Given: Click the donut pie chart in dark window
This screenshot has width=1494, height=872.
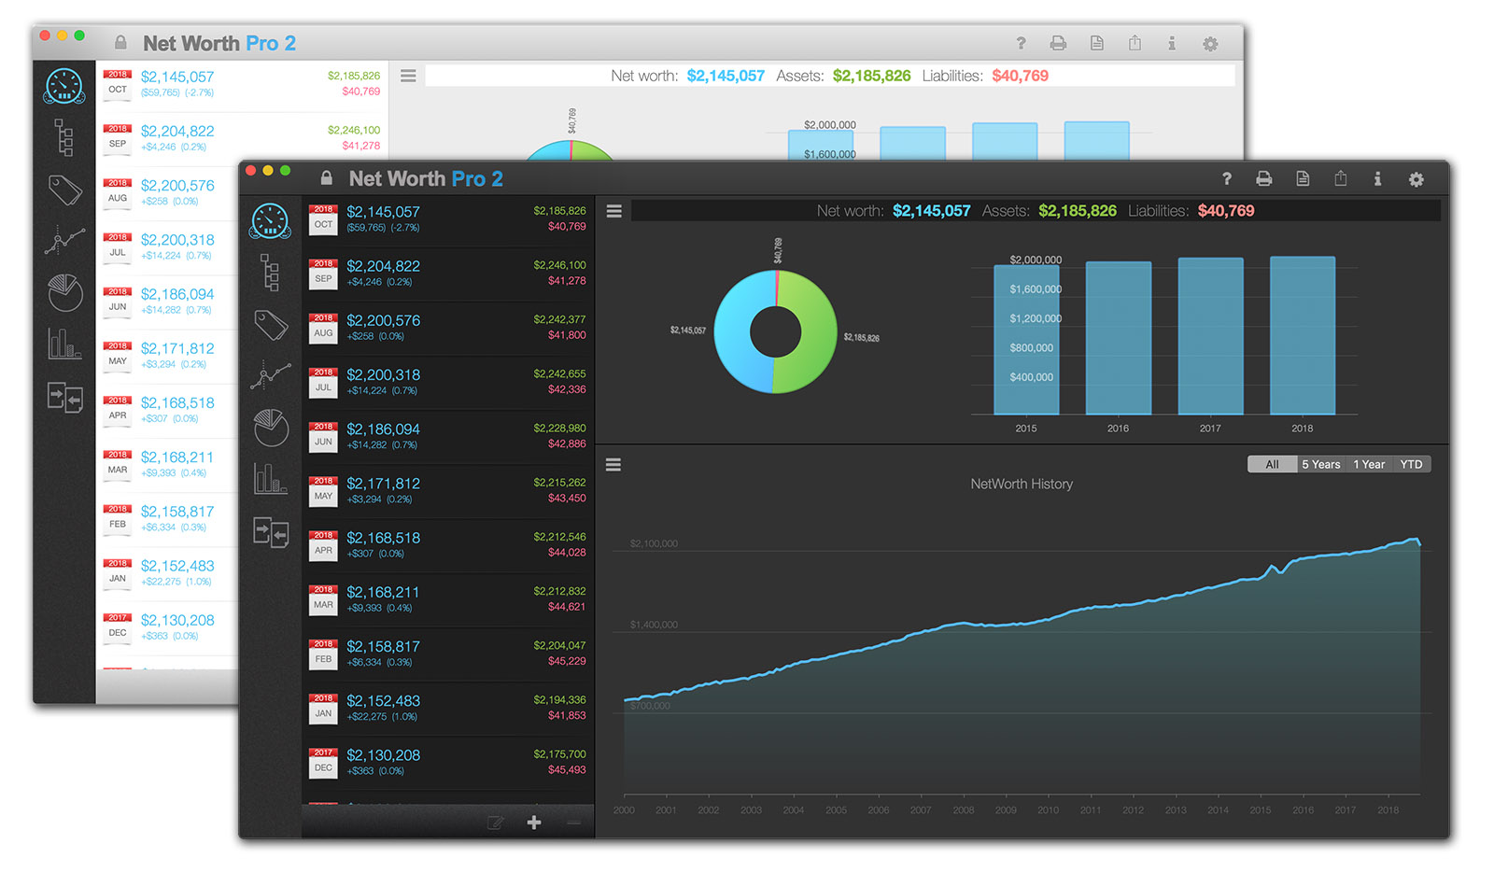Looking at the screenshot, I should click(776, 331).
